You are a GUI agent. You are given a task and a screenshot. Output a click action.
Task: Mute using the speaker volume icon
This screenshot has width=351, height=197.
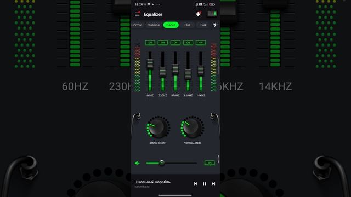click(x=137, y=163)
